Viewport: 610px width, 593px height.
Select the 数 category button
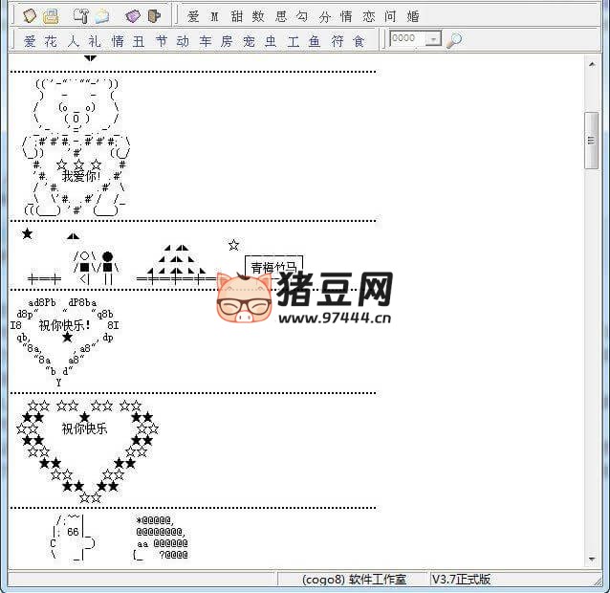258,16
